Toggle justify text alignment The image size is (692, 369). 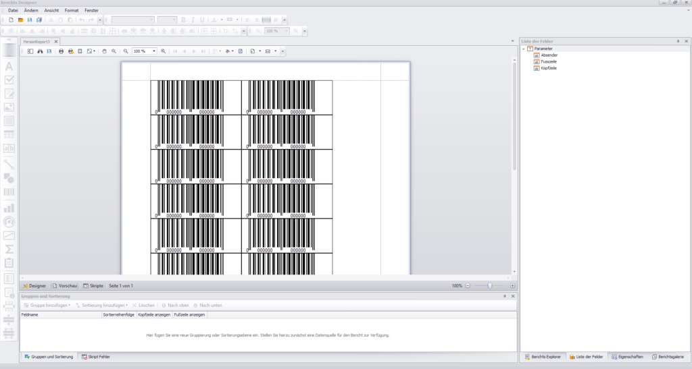coord(276,20)
